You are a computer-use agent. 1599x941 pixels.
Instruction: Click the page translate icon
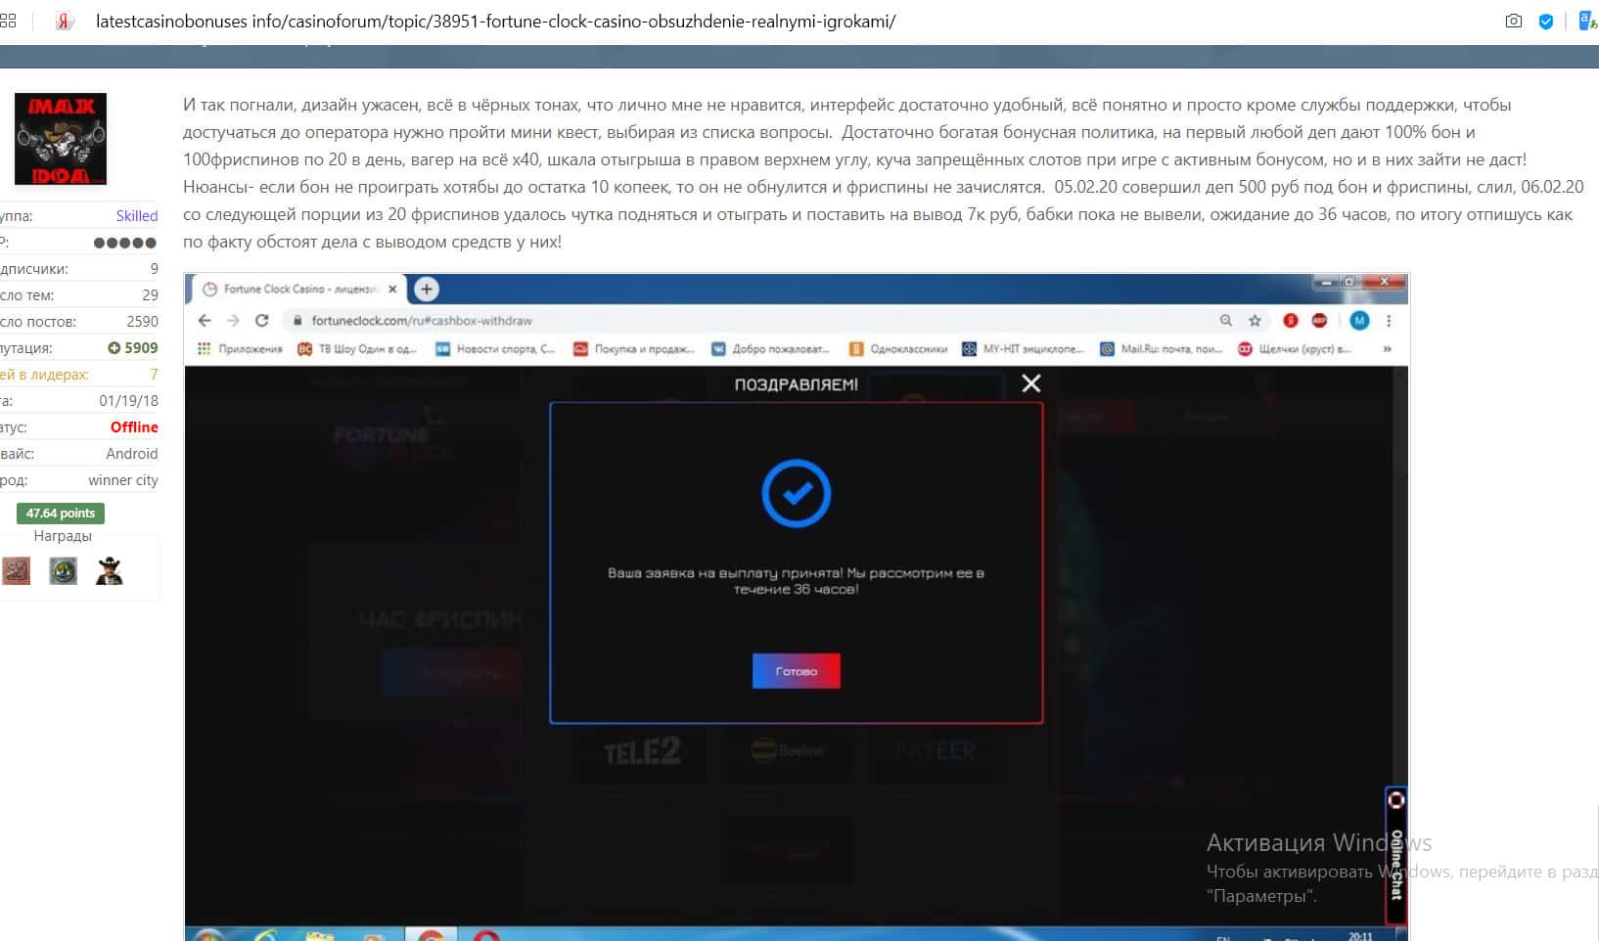click(1588, 21)
